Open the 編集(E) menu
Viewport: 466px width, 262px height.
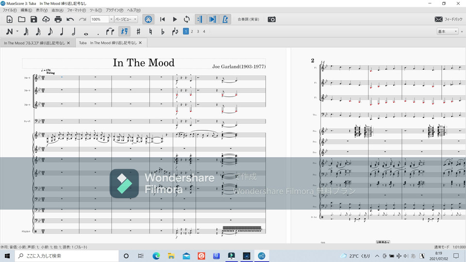[x=26, y=10]
